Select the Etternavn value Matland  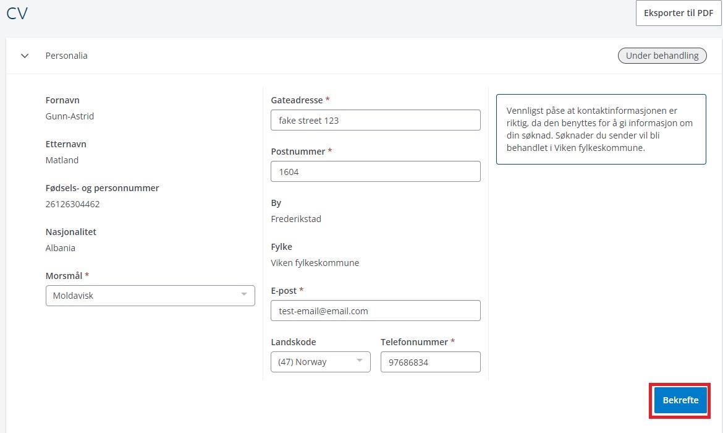point(62,160)
